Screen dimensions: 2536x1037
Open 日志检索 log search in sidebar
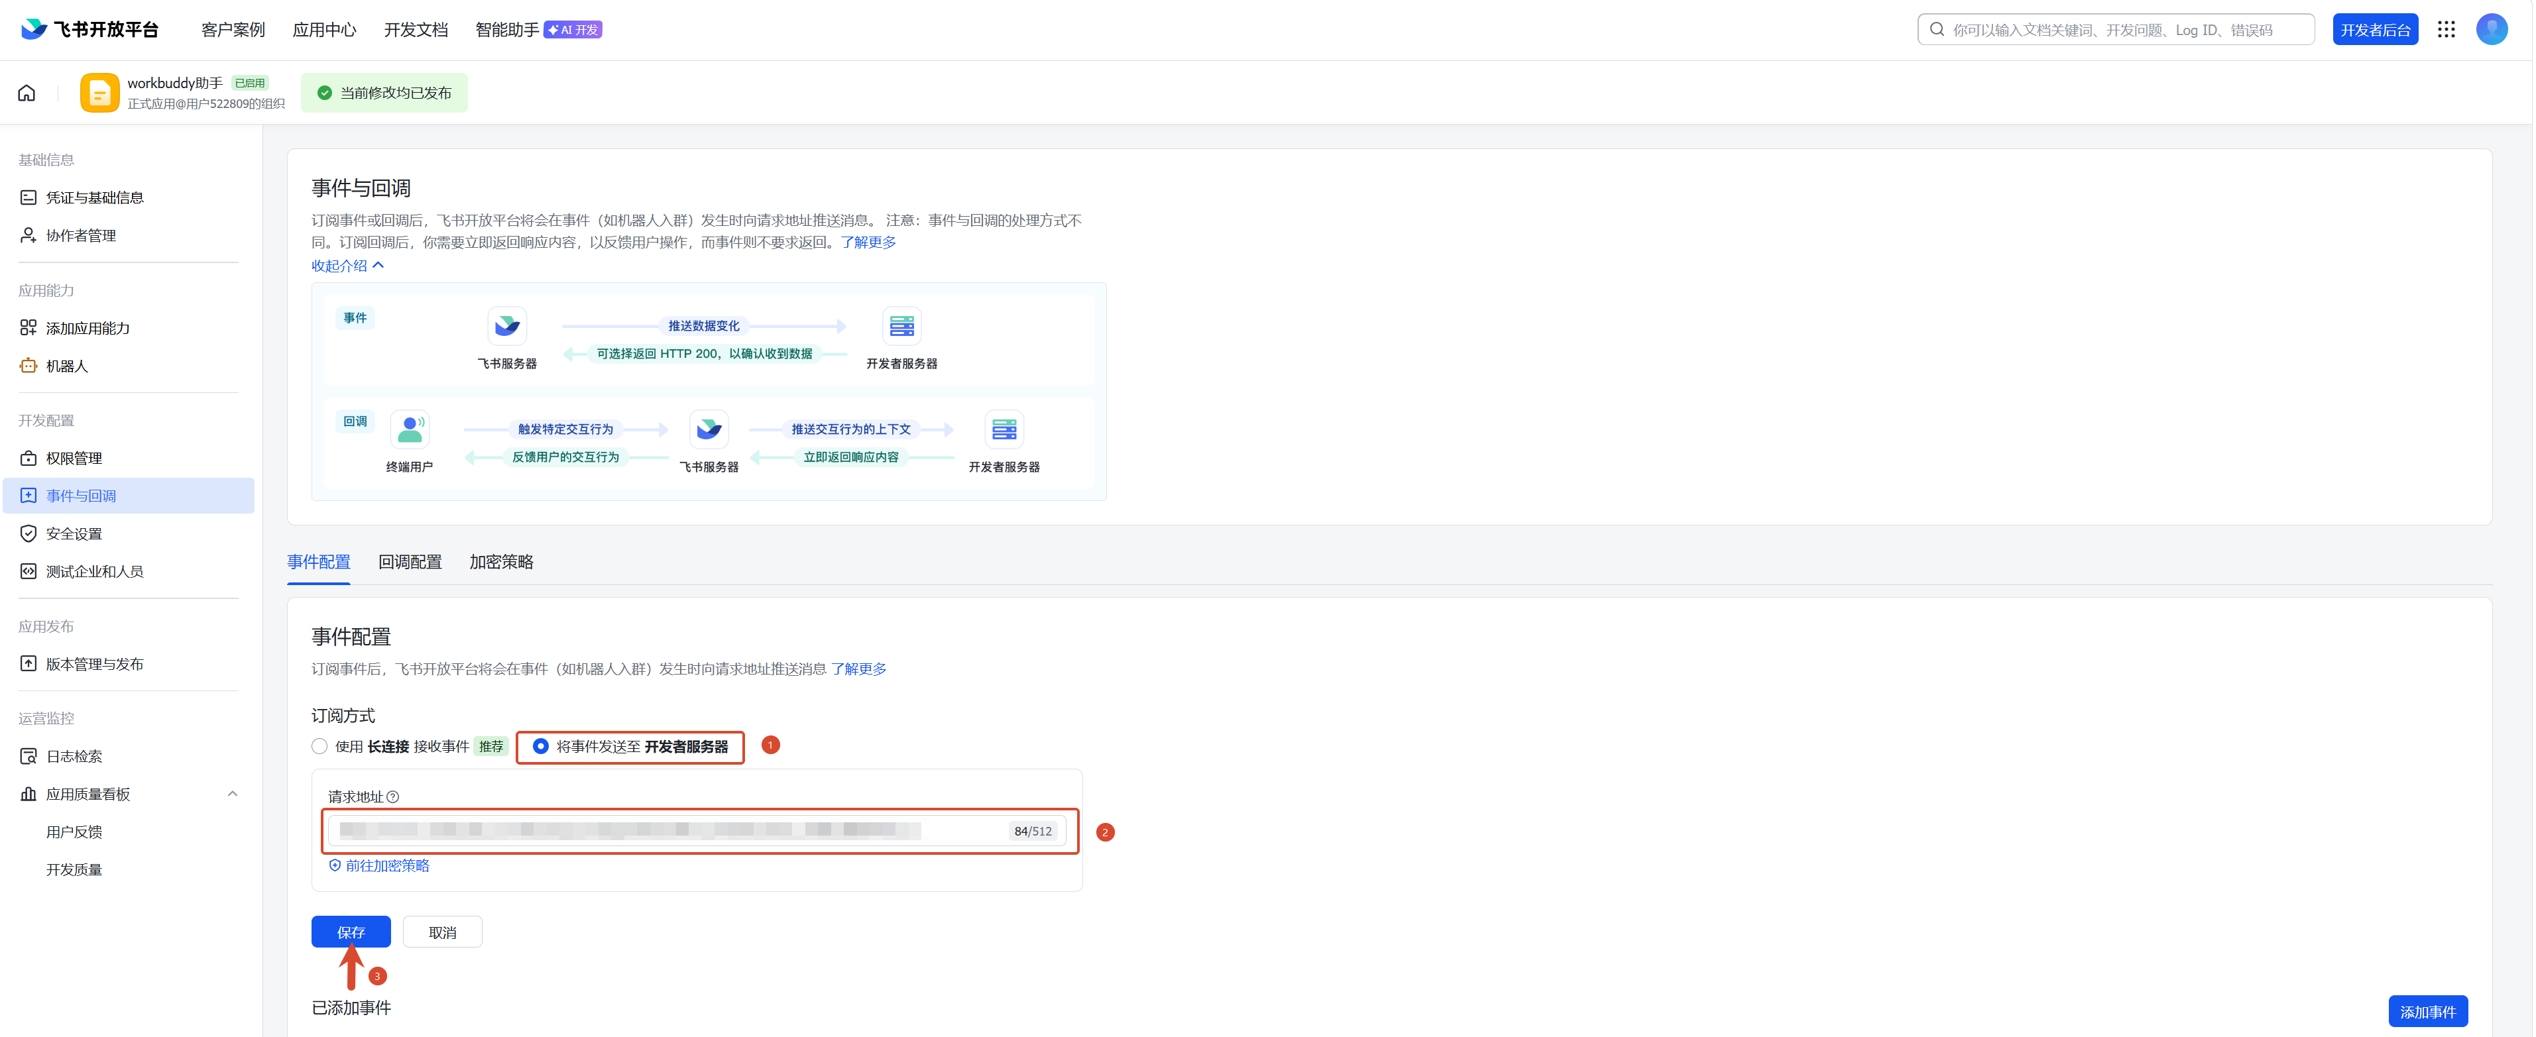point(74,757)
